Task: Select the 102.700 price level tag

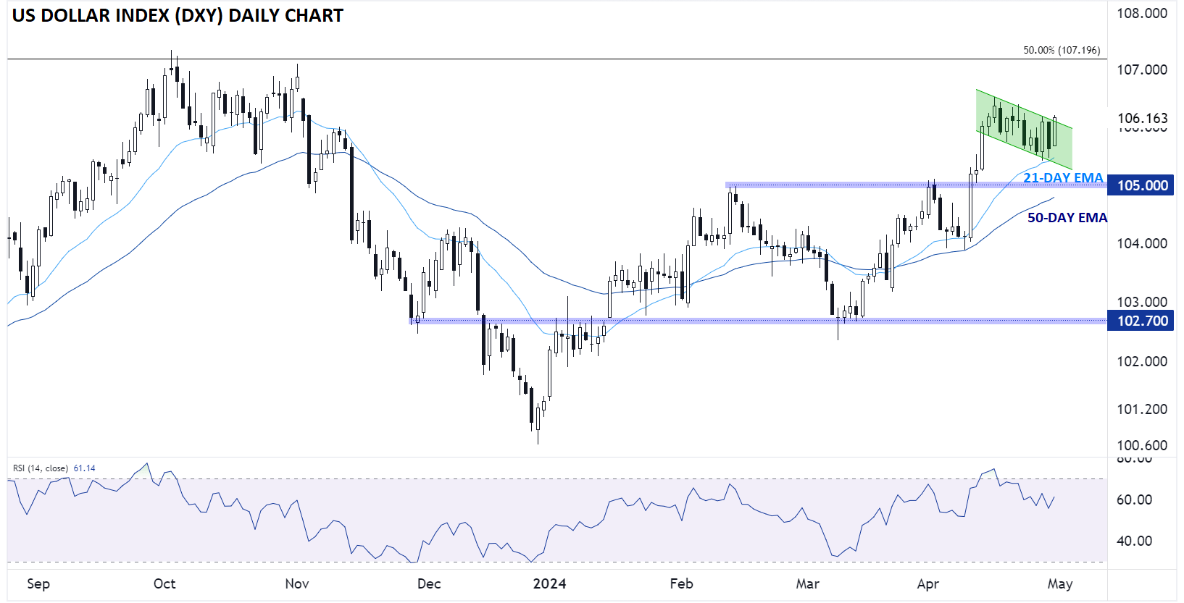Action: tap(1141, 321)
